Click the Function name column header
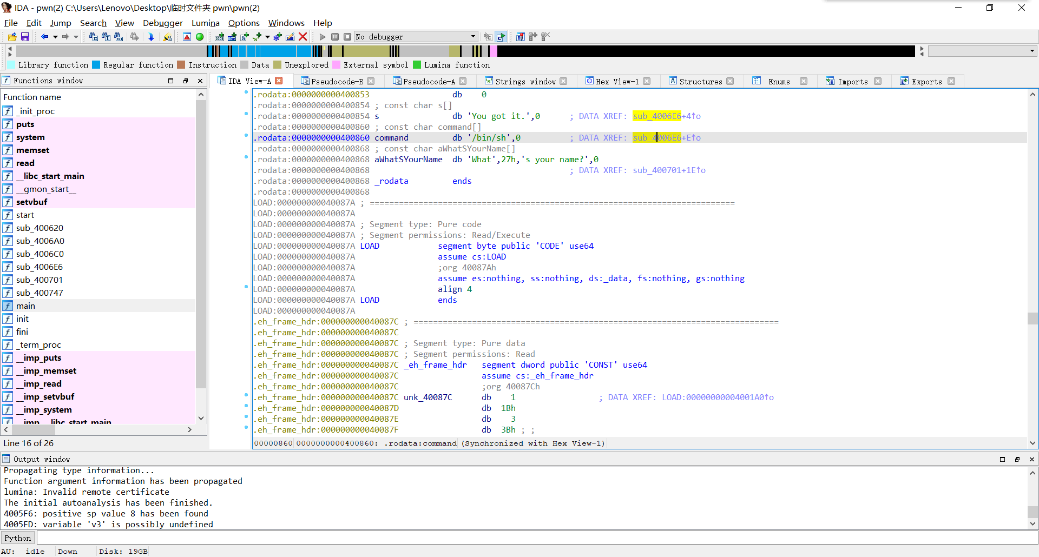This screenshot has width=1039, height=557. pyautogui.click(x=98, y=97)
